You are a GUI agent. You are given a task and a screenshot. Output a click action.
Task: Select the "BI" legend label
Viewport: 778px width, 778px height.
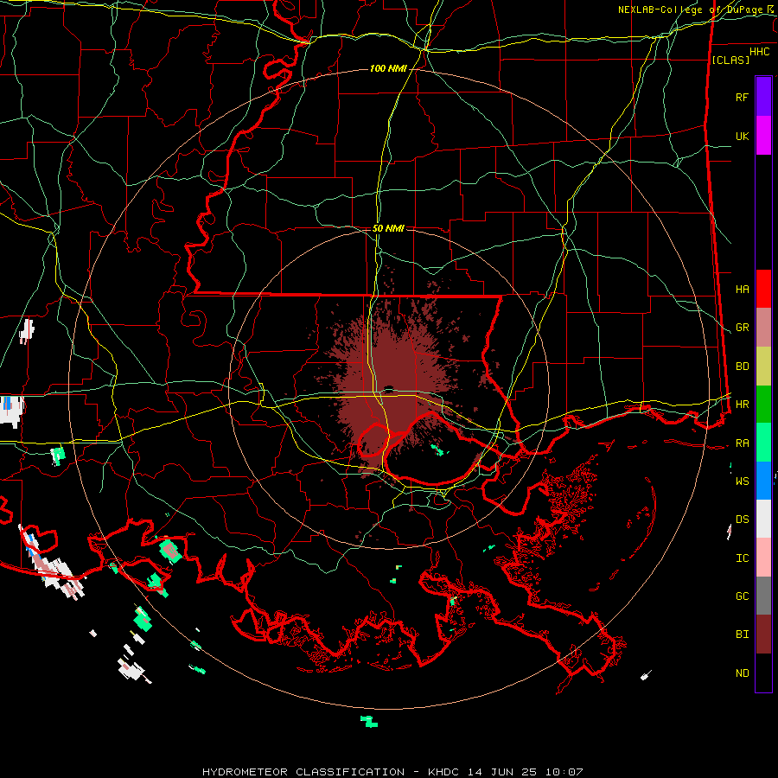pyautogui.click(x=742, y=635)
